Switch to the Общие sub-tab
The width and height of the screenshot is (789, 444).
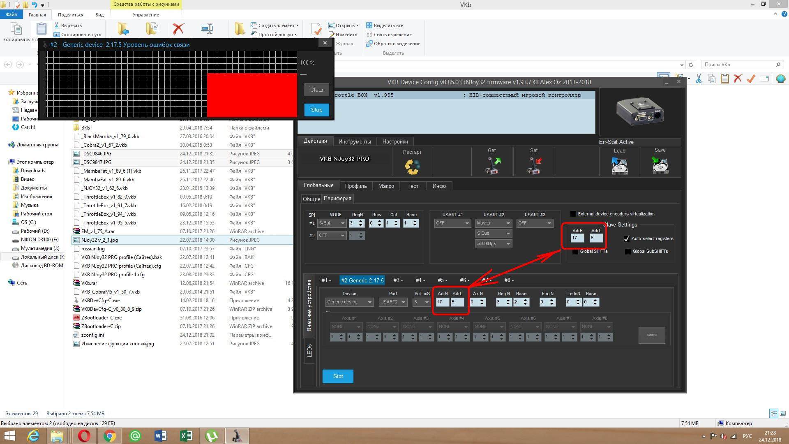311,199
